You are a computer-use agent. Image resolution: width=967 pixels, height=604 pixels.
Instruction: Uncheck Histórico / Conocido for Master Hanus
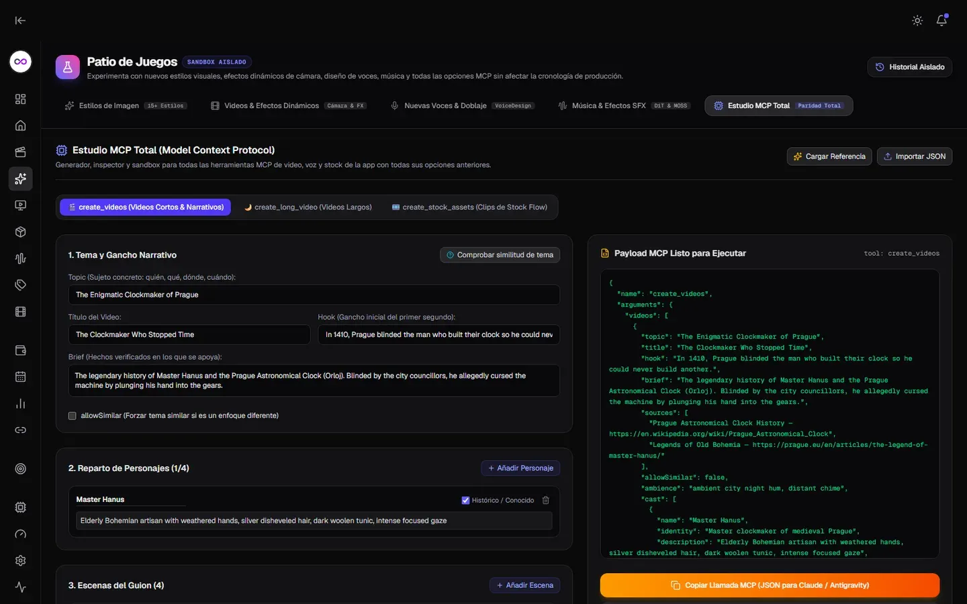click(465, 501)
